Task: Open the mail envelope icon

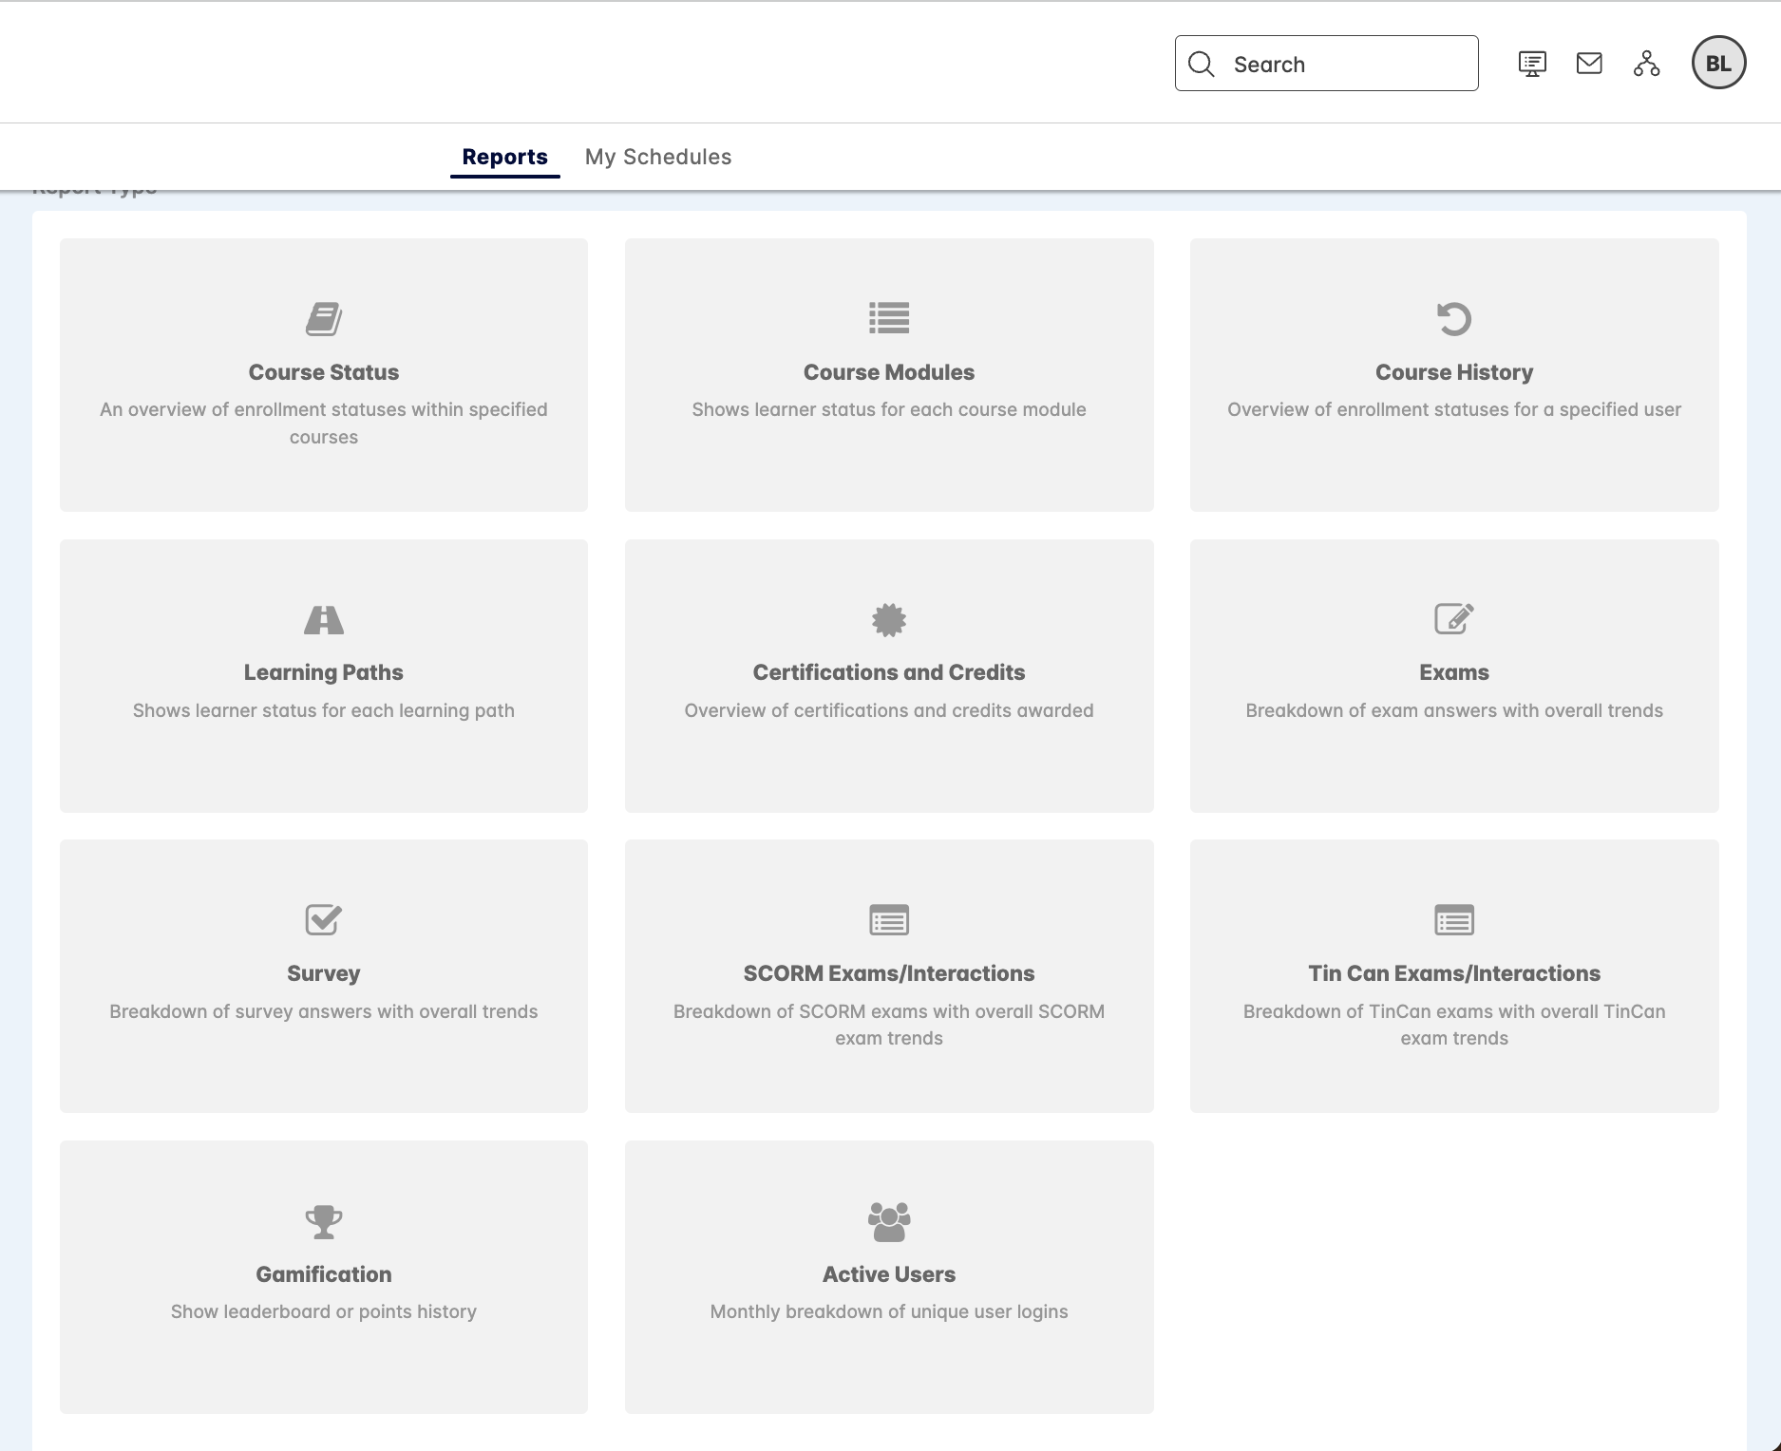Action: coord(1590,64)
